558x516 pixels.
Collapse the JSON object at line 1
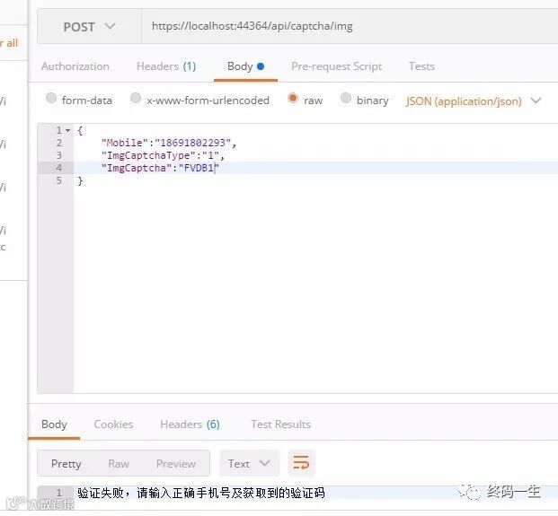pos(67,130)
